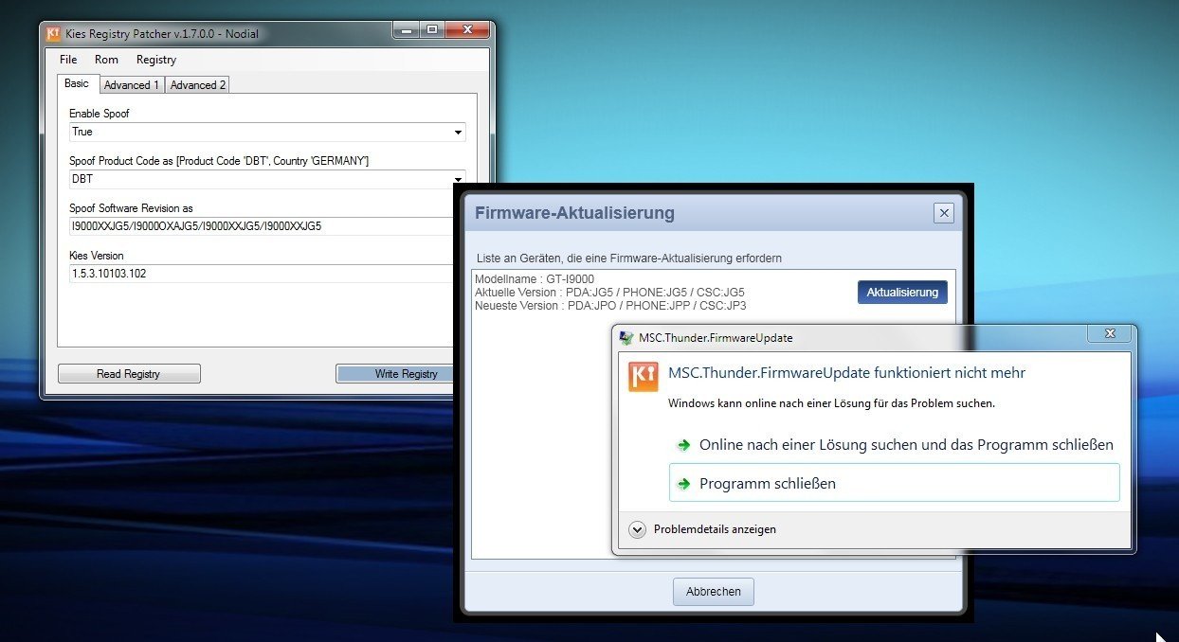Open the Spoof Product Code dropdown arrow
This screenshot has width=1179, height=642.
(x=459, y=178)
